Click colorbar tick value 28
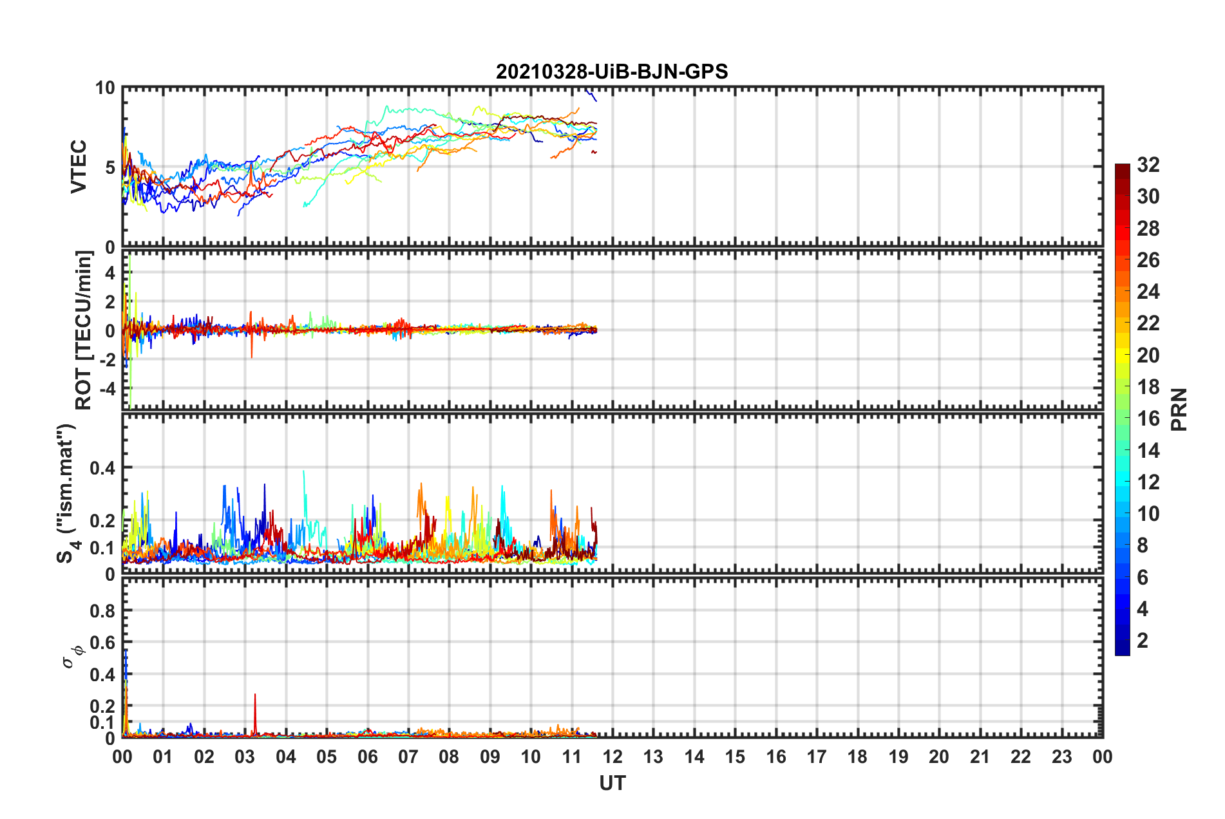1225x819 pixels. [x=1148, y=229]
